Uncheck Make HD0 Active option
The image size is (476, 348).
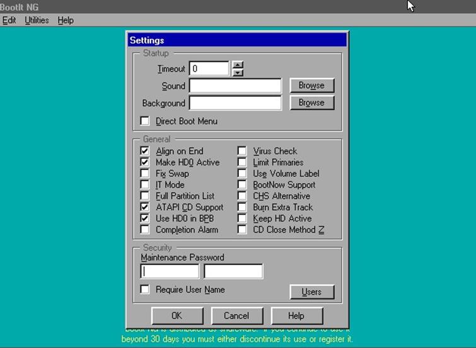coord(145,162)
